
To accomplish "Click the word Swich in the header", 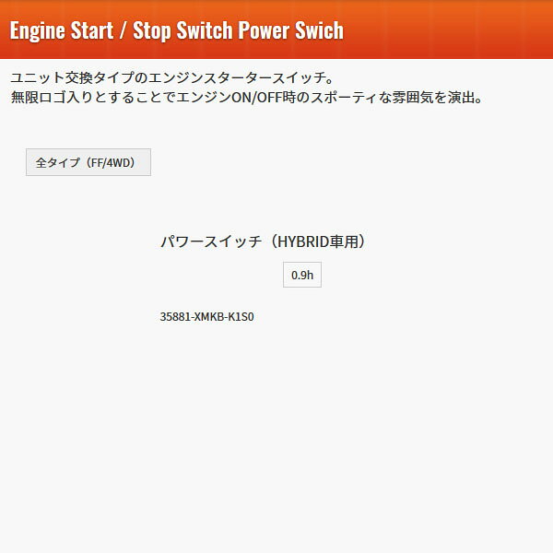I will click(x=319, y=30).
